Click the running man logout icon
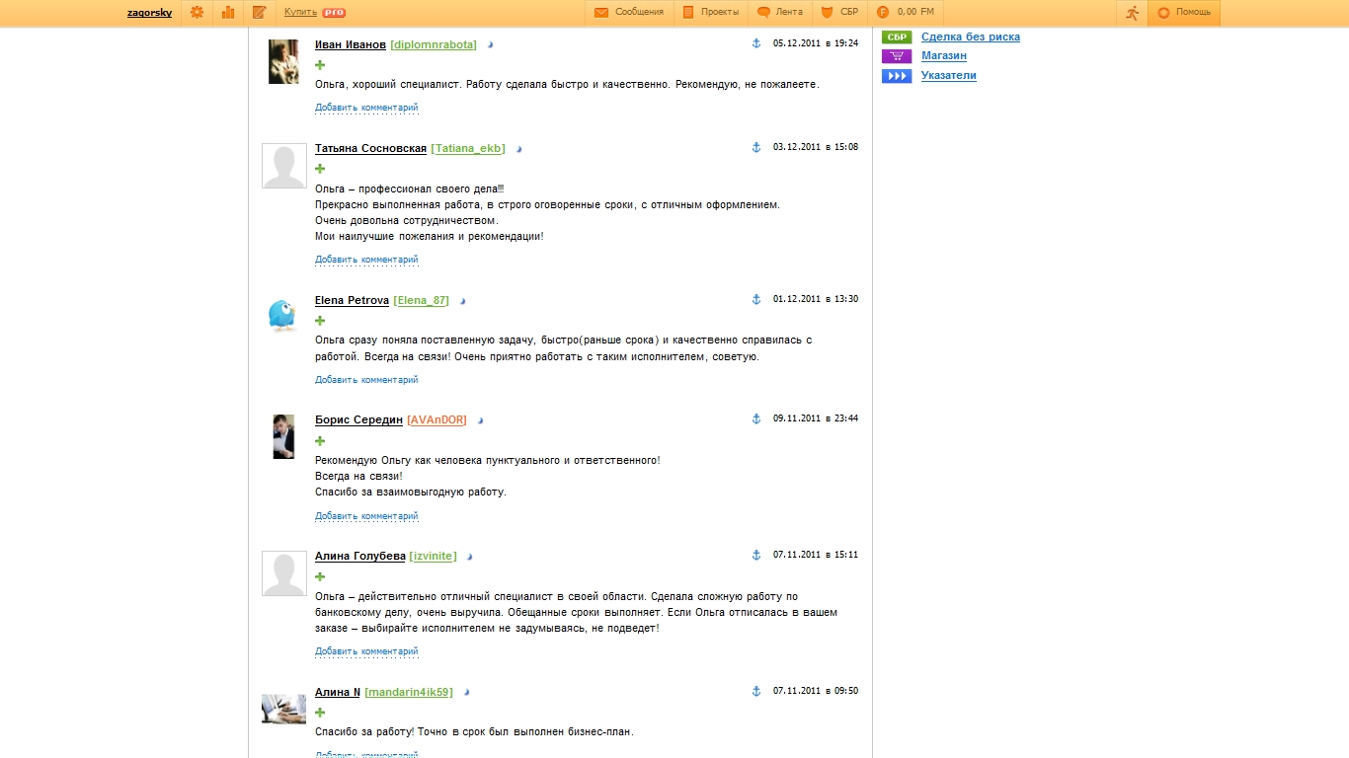1349x758 pixels. pyautogui.click(x=1133, y=13)
